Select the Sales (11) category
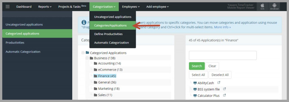The width and height of the screenshot is (289, 102). 105,95
